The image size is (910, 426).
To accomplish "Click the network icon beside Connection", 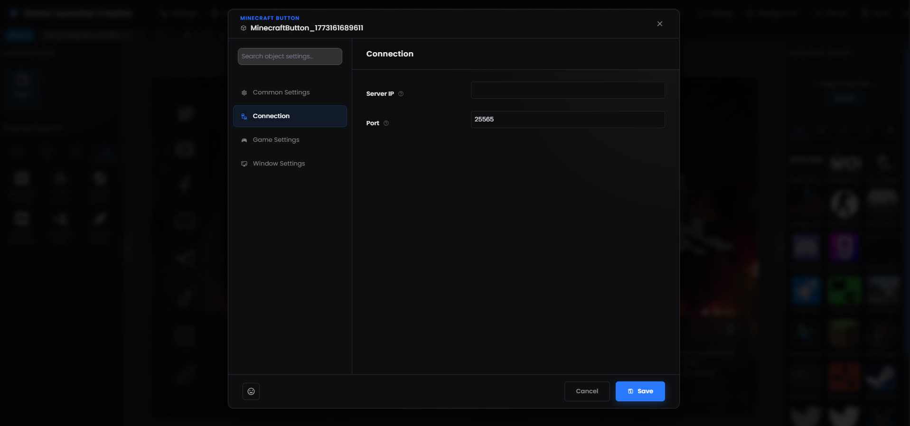I will 244,116.
